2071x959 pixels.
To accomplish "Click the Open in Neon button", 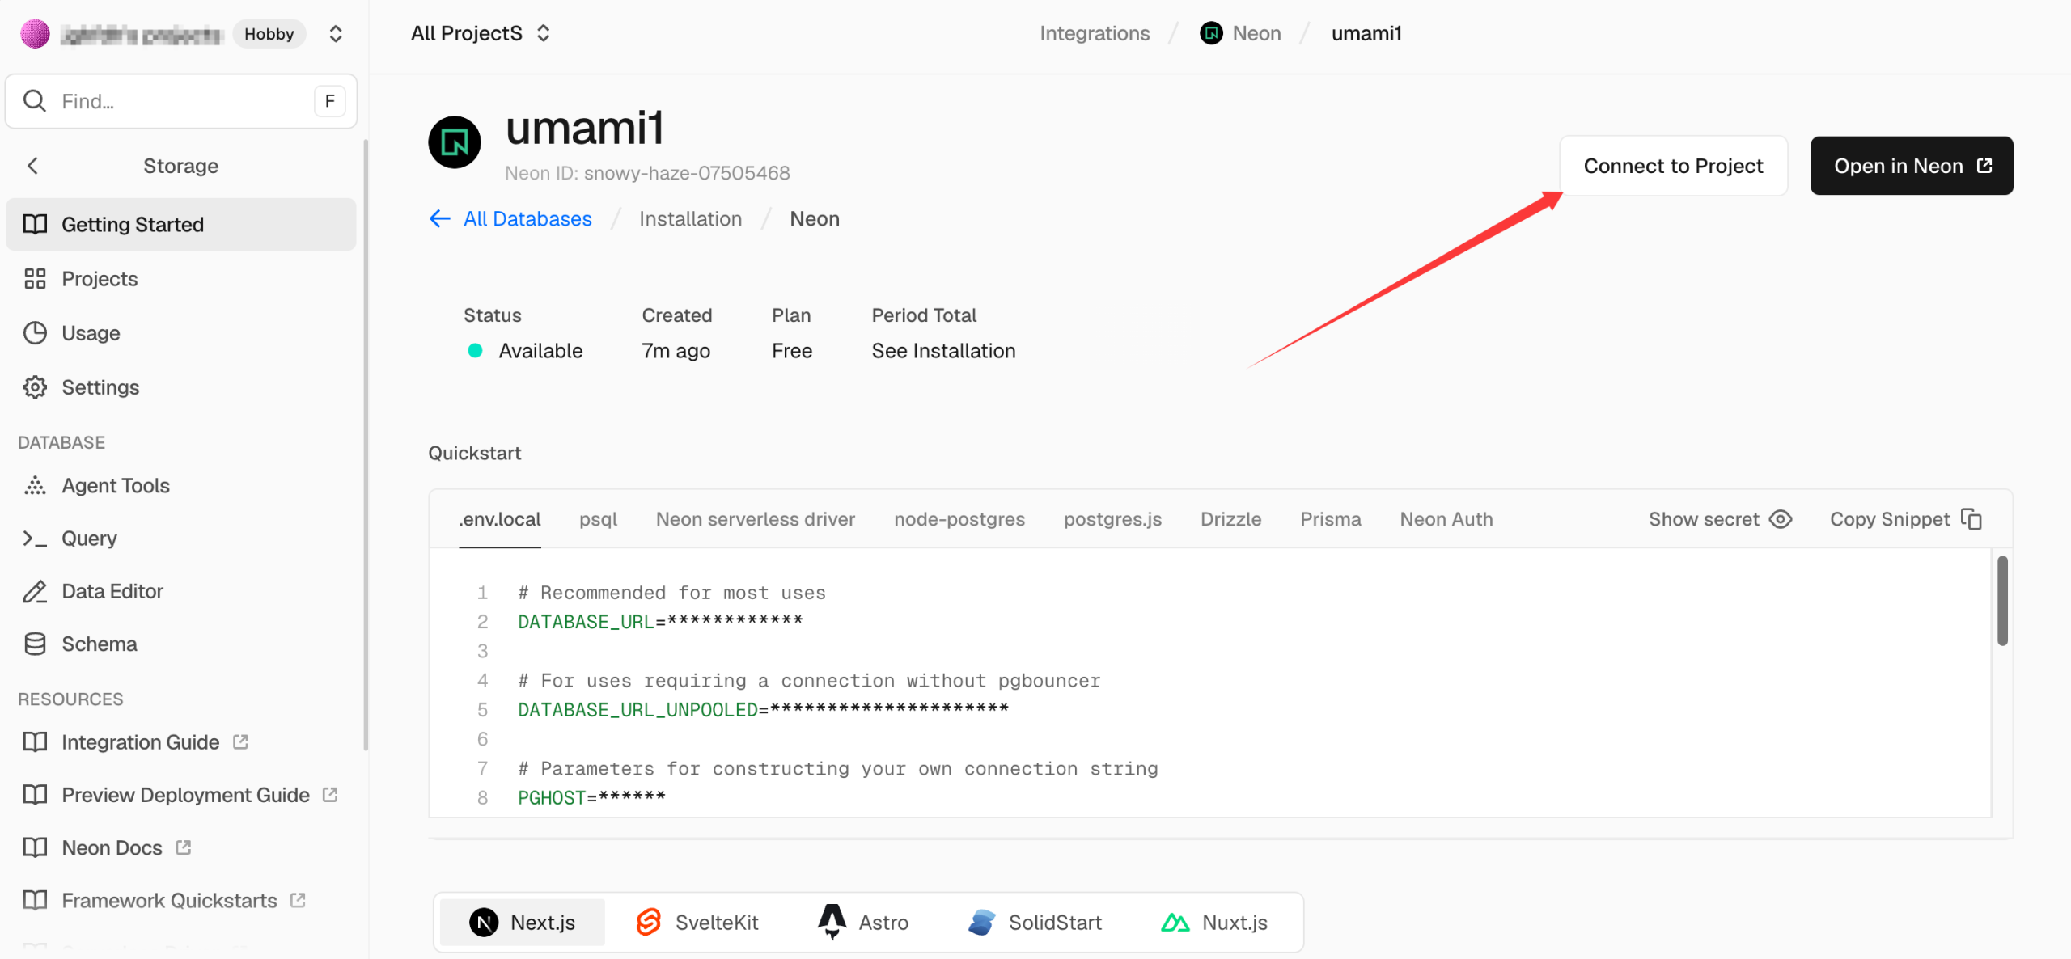I will pyautogui.click(x=1912, y=166).
